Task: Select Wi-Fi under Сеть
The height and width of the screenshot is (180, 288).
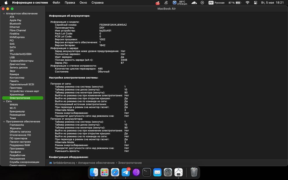Action: coord(13,108)
